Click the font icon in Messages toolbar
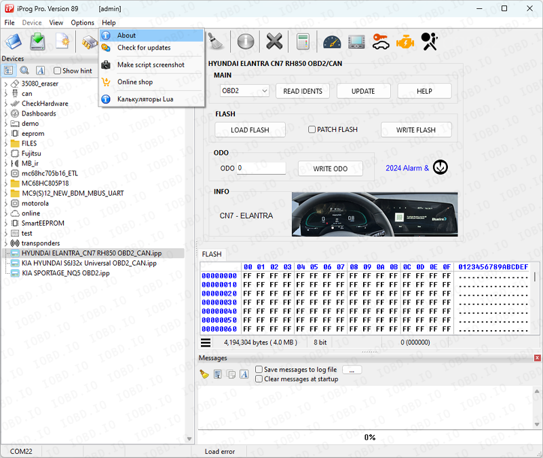The height and width of the screenshot is (458, 543). (x=244, y=374)
